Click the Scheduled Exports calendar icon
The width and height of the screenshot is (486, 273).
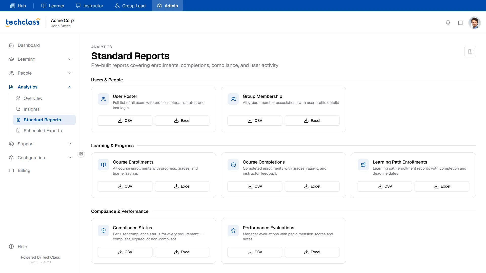(x=18, y=131)
